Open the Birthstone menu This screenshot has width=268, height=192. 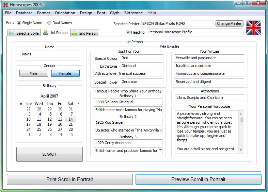click(x=133, y=13)
